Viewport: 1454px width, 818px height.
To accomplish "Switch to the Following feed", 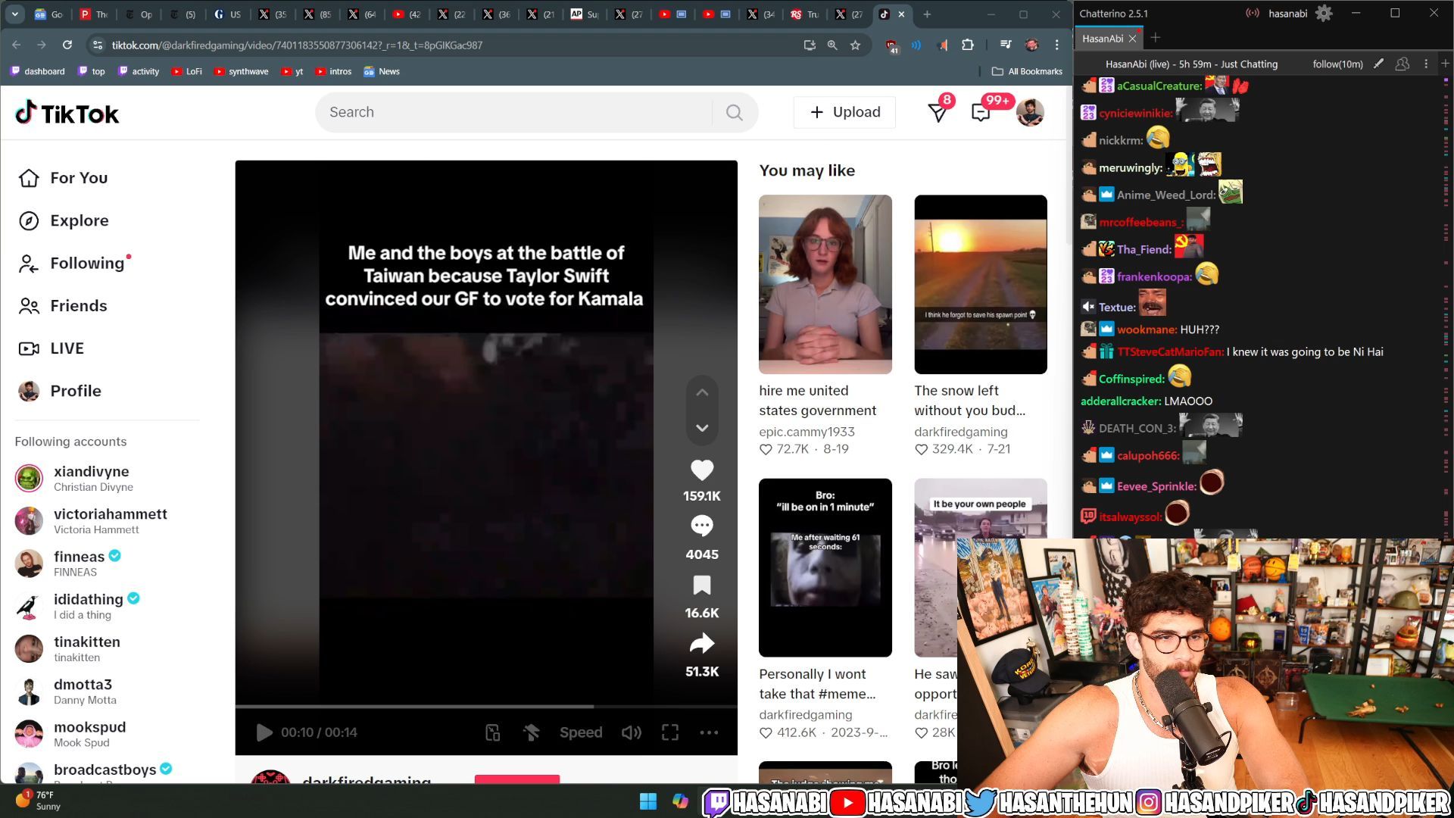I will (86, 264).
